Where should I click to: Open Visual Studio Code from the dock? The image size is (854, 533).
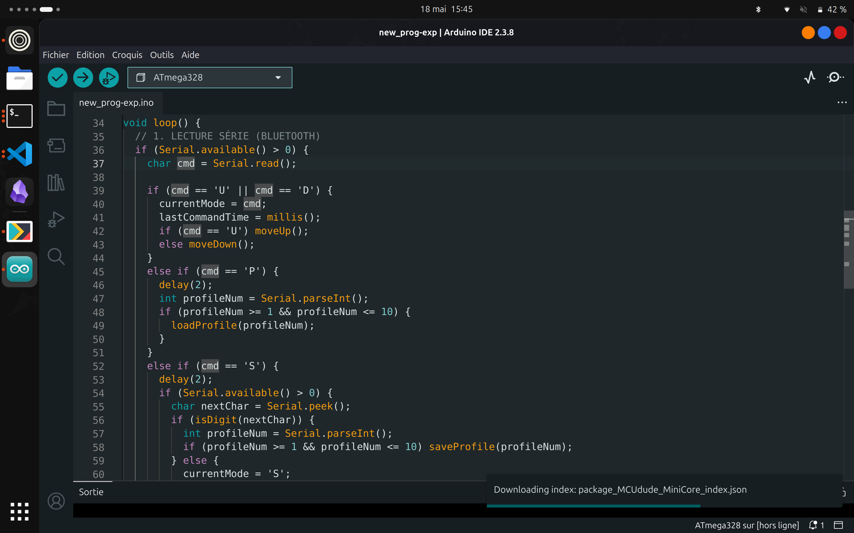pyautogui.click(x=19, y=154)
